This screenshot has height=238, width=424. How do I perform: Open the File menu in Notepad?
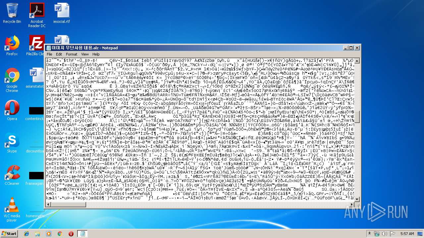[49, 54]
